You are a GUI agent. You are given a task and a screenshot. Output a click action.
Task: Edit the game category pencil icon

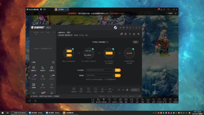pyautogui.click(x=71, y=35)
